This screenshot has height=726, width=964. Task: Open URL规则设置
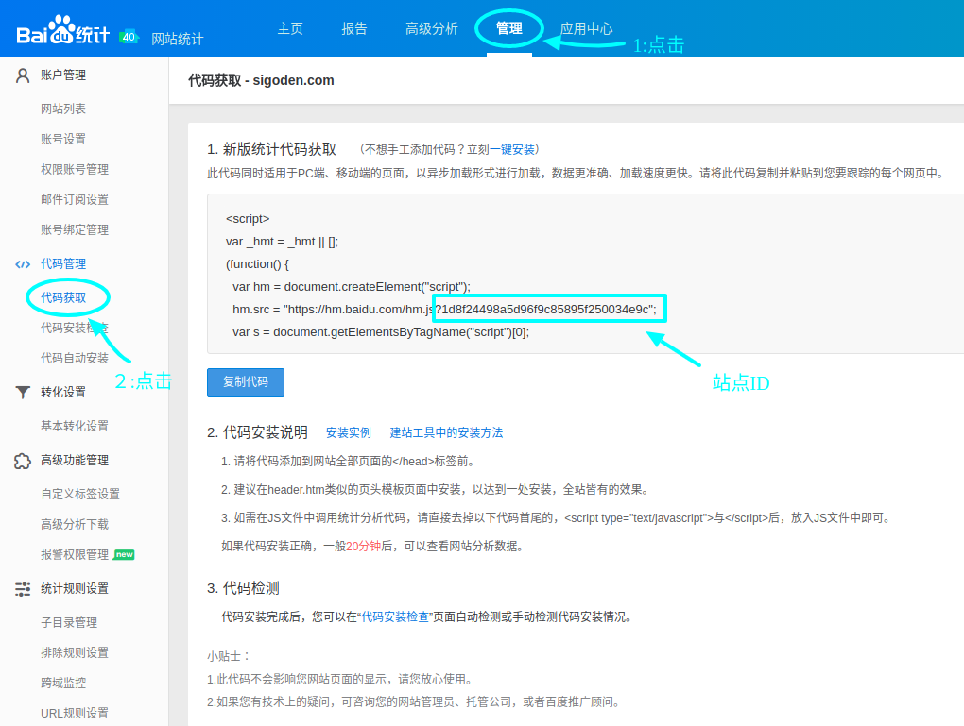[x=75, y=713]
